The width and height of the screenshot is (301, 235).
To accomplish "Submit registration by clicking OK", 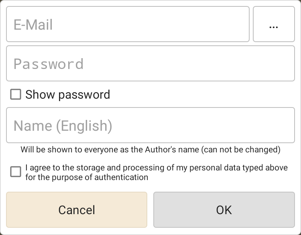I will pyautogui.click(x=224, y=210).
